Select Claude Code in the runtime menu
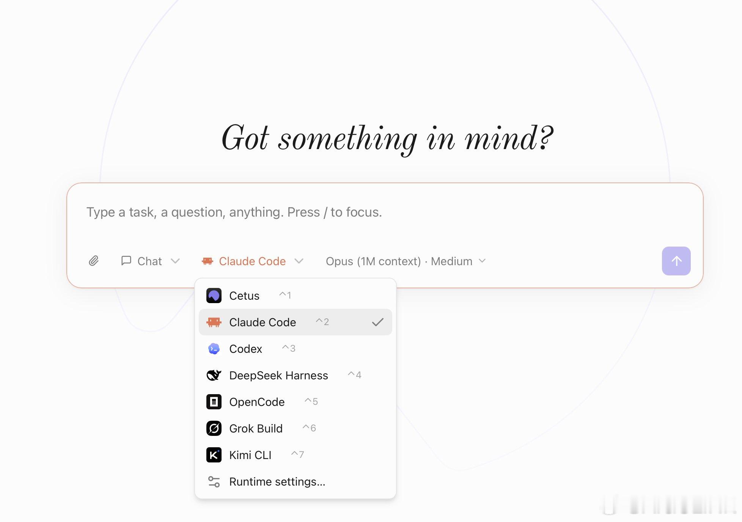This screenshot has height=522, width=742. 296,322
